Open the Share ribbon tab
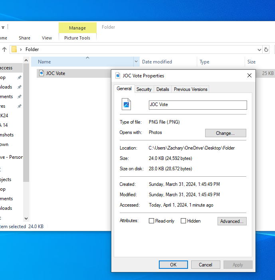 coord(24,38)
